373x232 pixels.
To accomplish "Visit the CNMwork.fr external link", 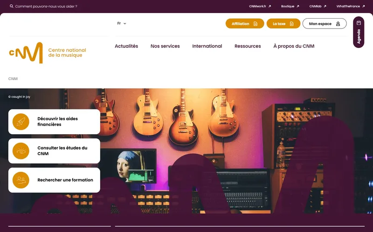I will [x=260, y=7].
